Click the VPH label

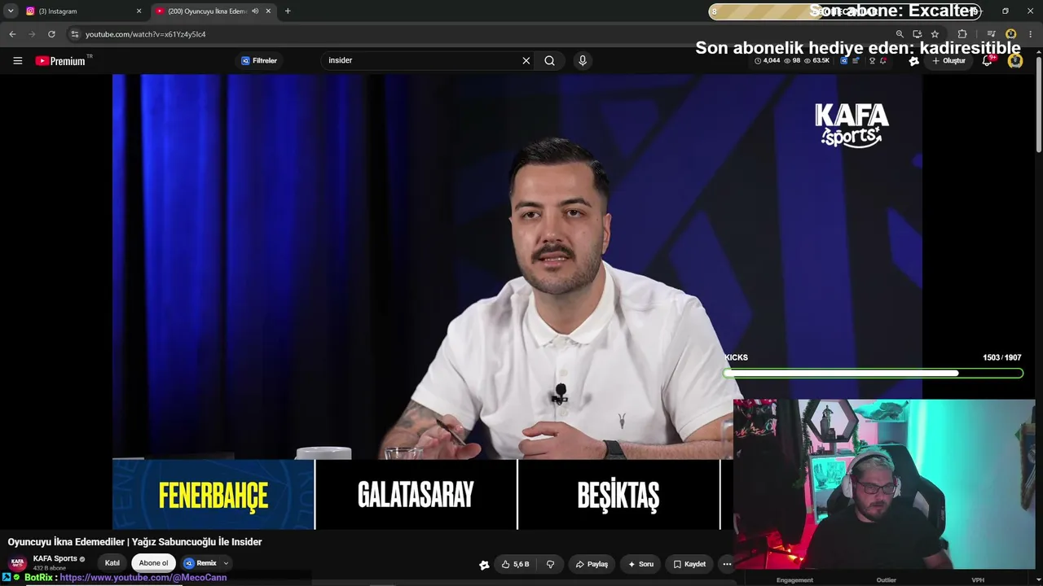click(x=978, y=580)
